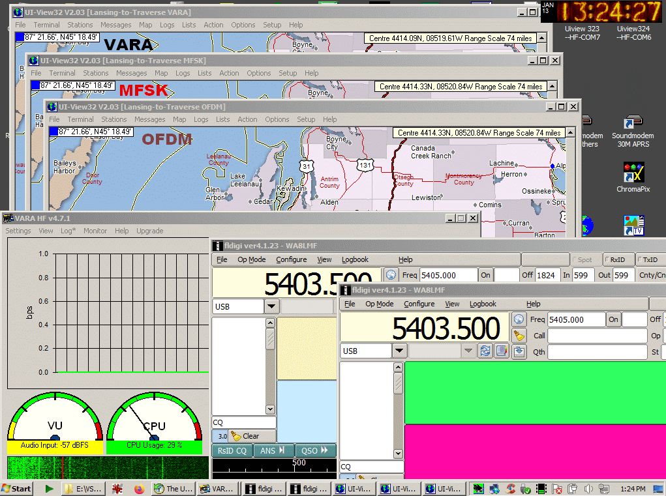Open the TV shortcut icon on the desktop
Screen dimensions: 666x496
634,226
